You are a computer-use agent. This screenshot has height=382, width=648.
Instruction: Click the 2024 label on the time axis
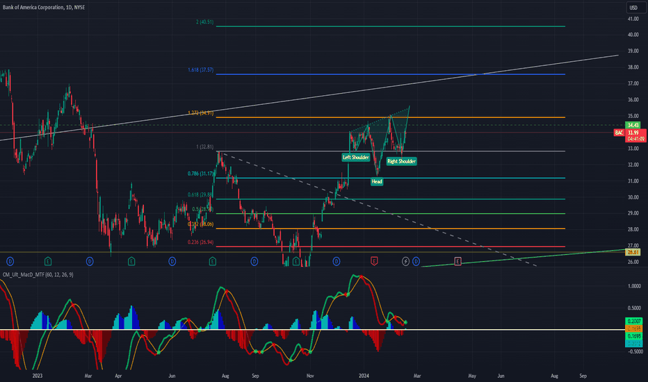pyautogui.click(x=364, y=376)
